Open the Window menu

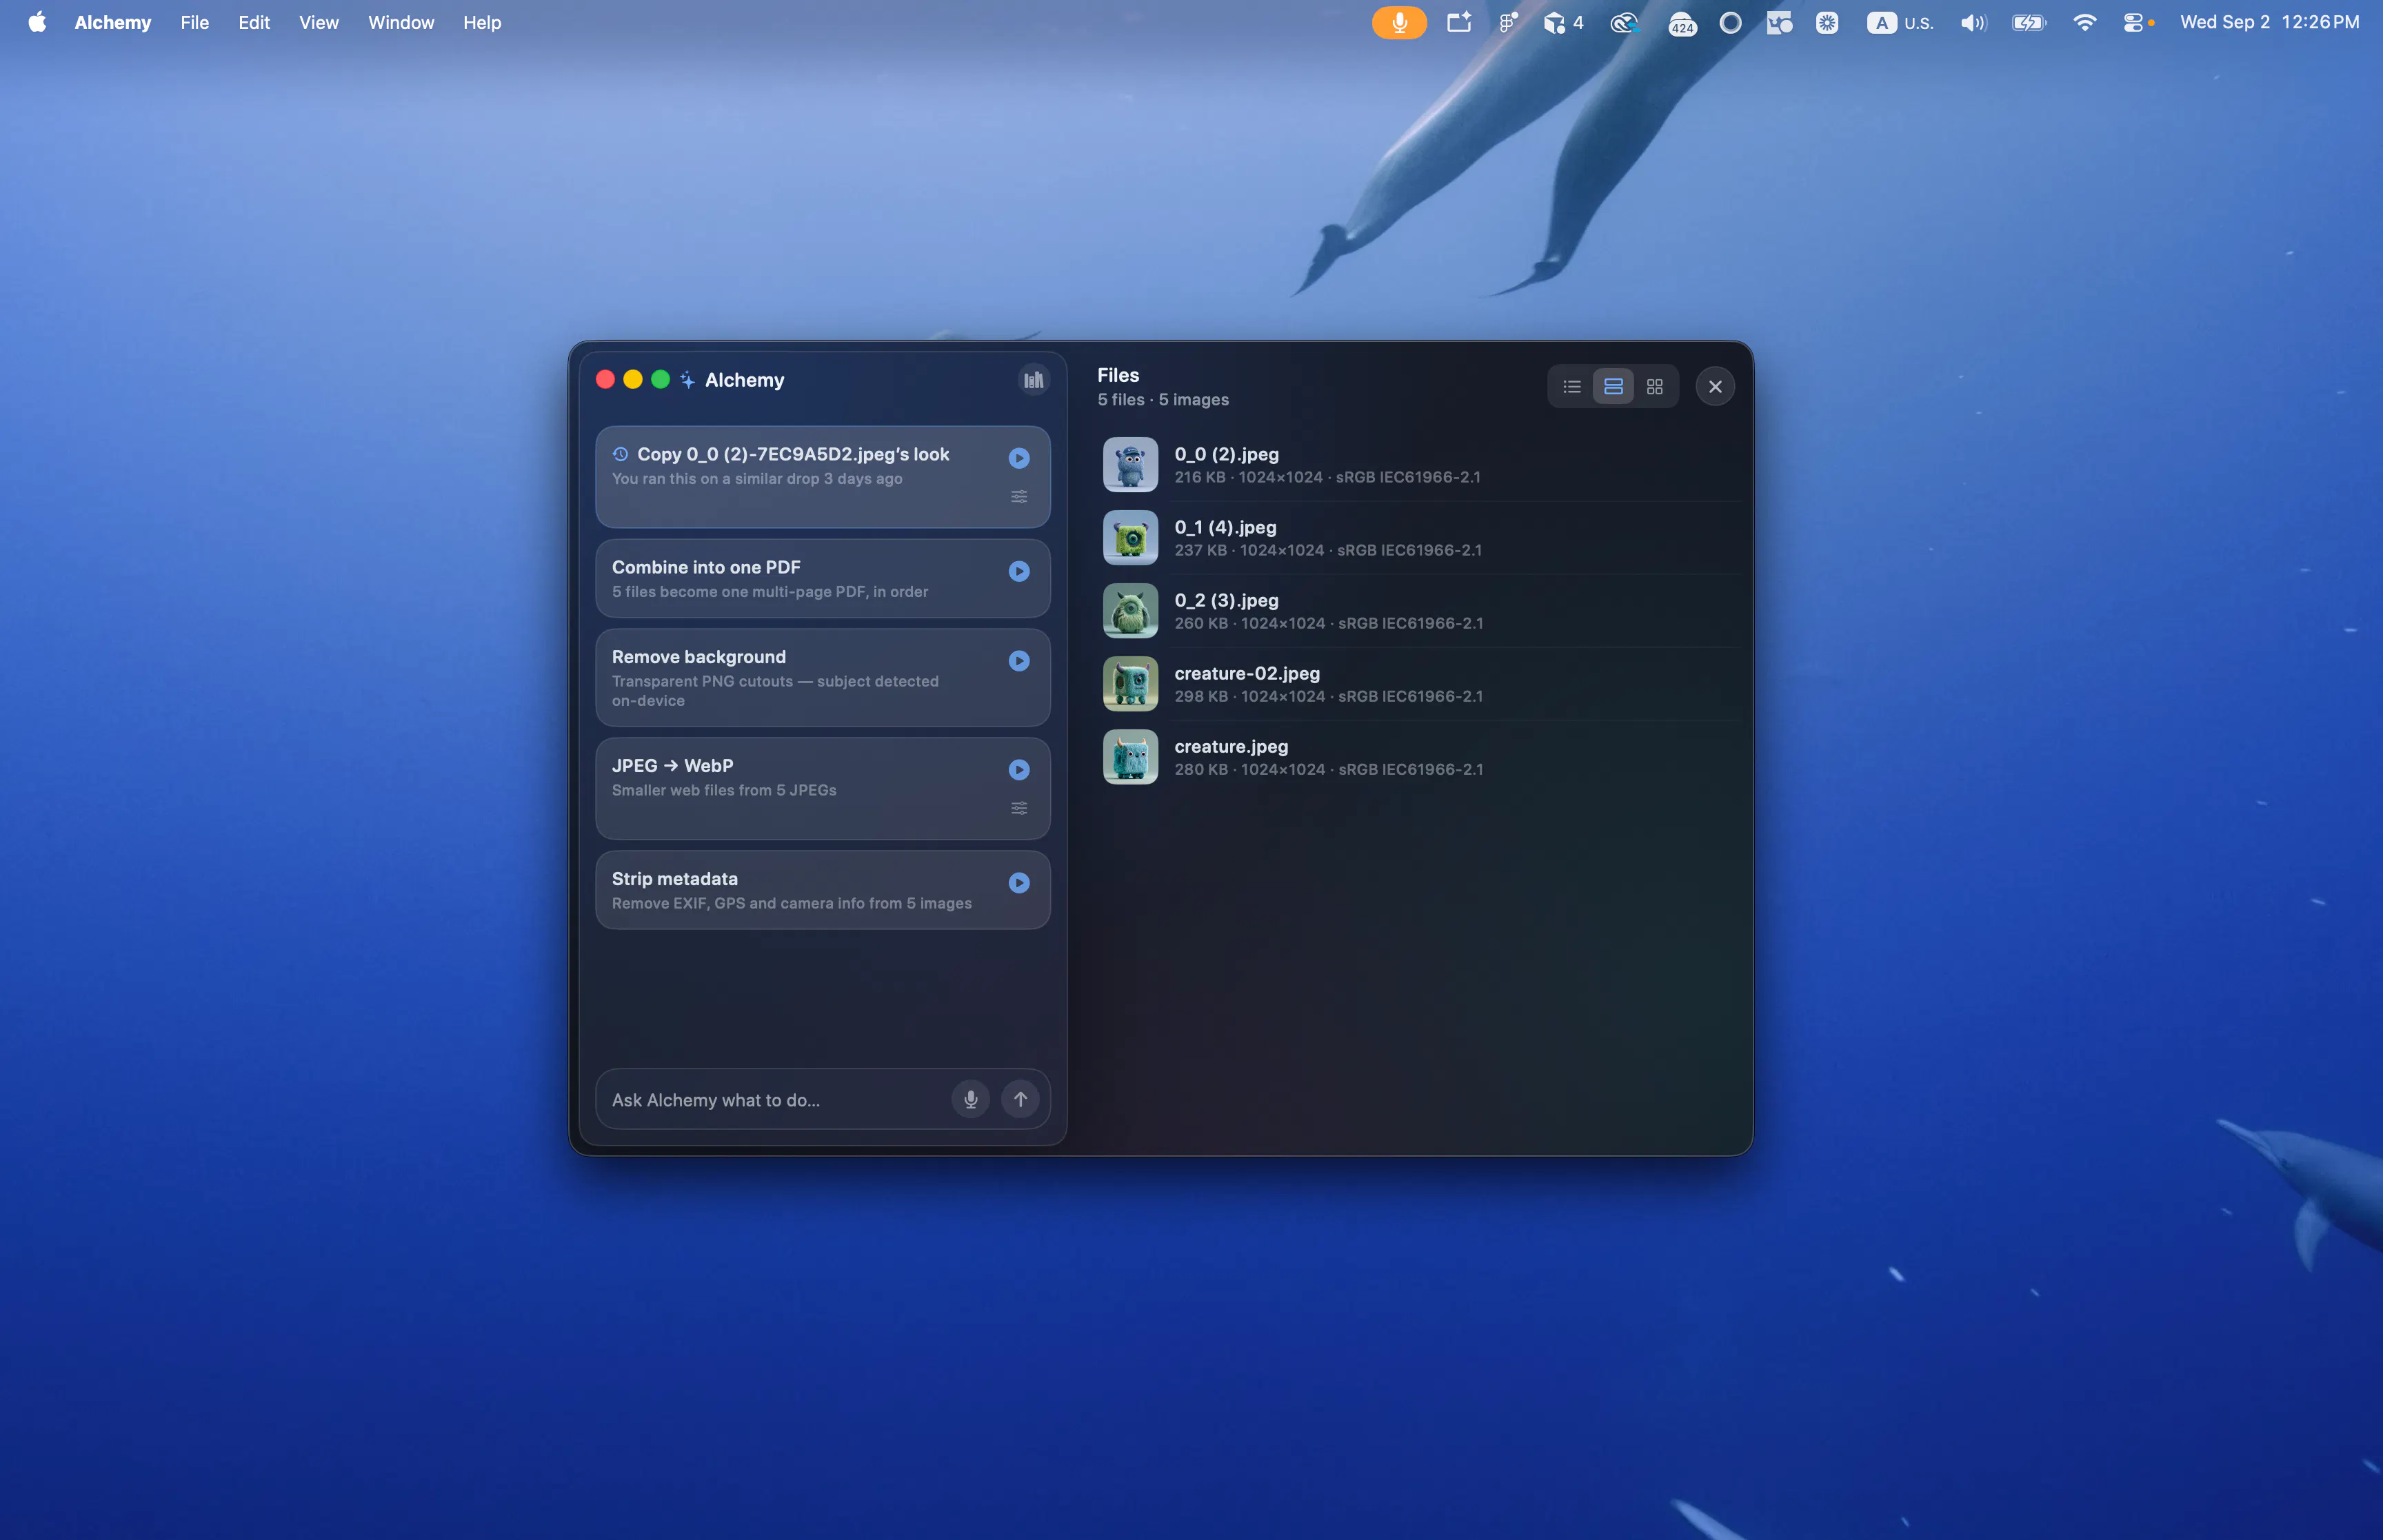(x=401, y=22)
